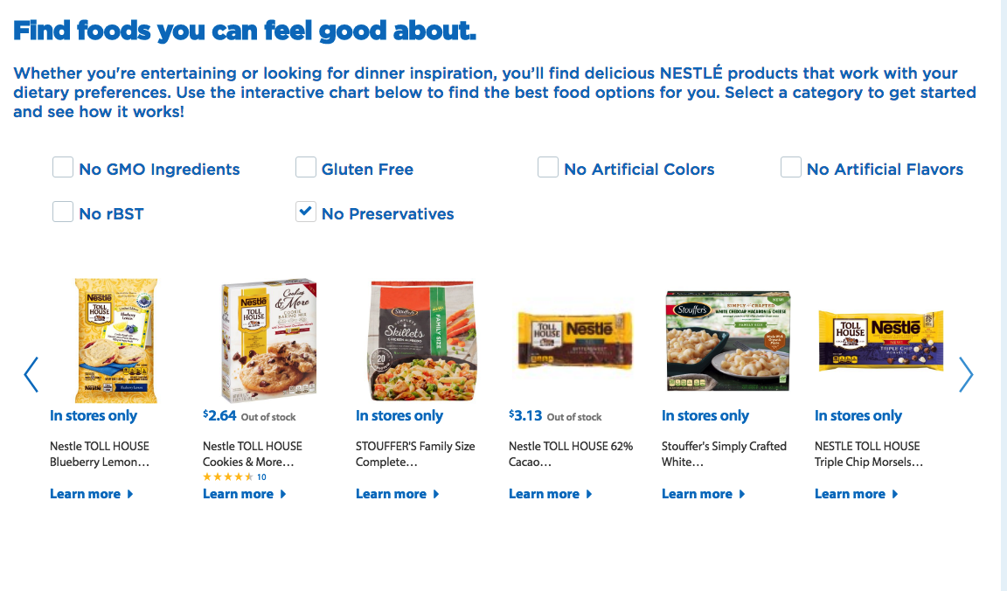The height and width of the screenshot is (591, 1007).
Task: Open the Cookies & More baking mix image
Action: pos(268,340)
